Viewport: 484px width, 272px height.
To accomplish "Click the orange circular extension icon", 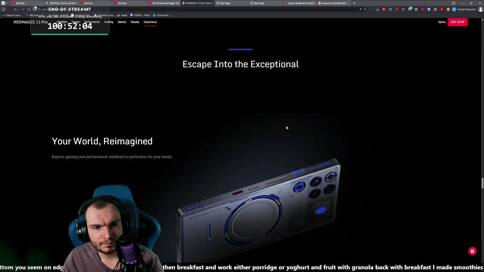I will click(448, 9).
